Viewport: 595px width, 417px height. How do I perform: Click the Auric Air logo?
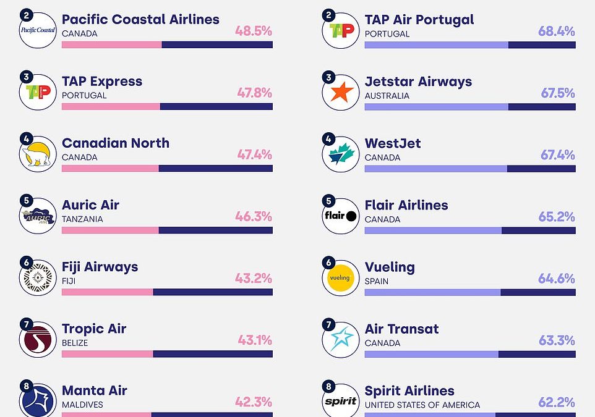point(38,216)
